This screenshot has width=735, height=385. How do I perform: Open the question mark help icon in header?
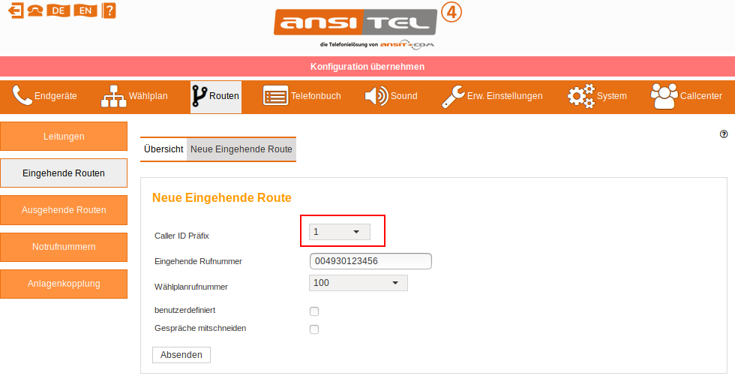[x=109, y=11]
